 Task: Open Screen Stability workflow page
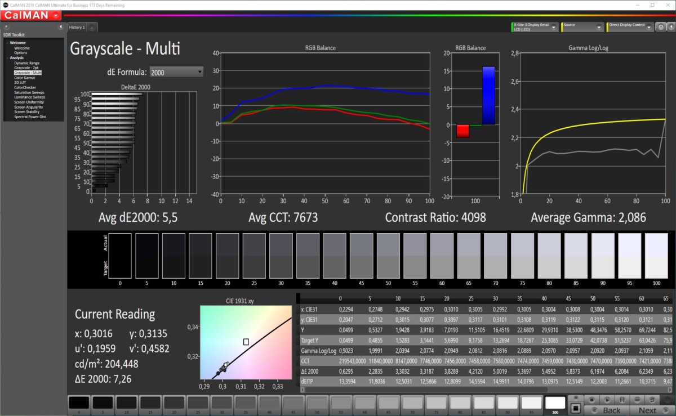coord(27,111)
